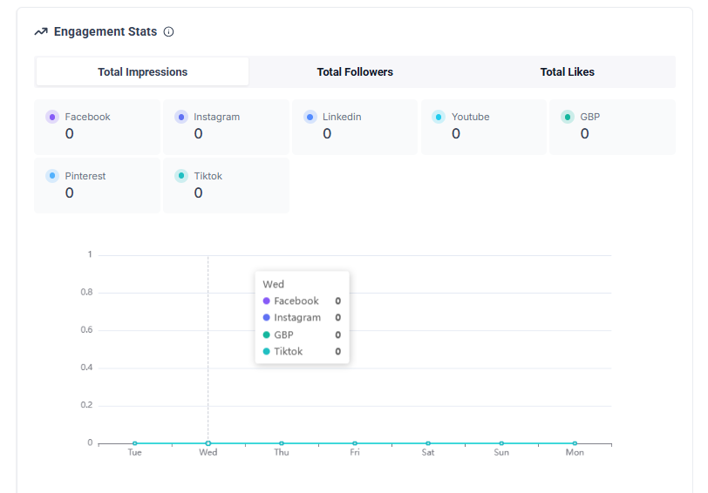Click the Facebook purple swatch in Wed tooltip

(267, 301)
